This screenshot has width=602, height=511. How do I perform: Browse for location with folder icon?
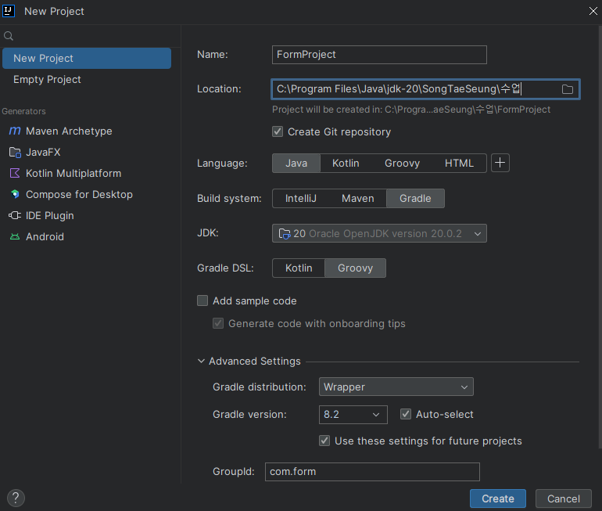click(x=567, y=89)
